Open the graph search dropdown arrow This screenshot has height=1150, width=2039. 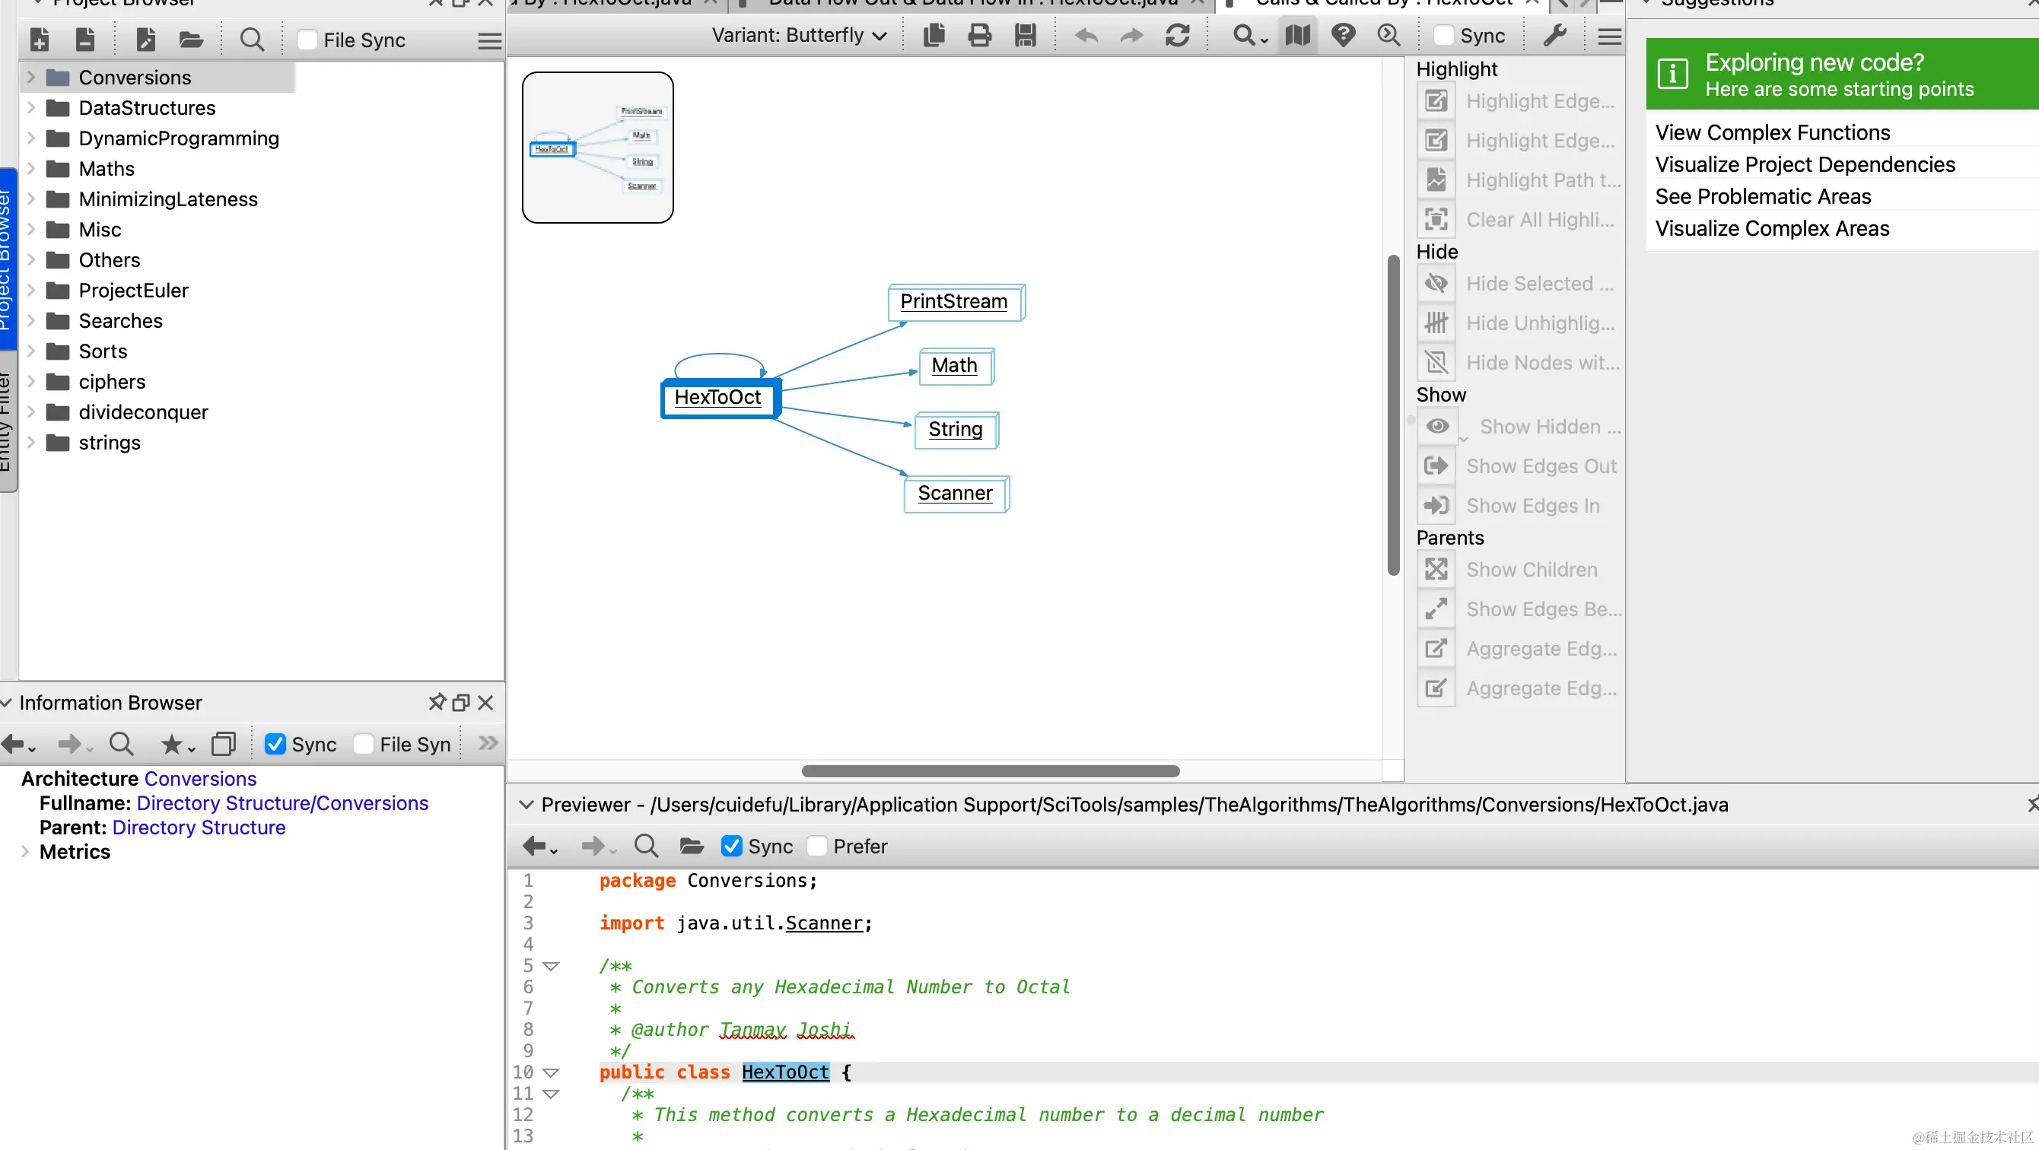tap(1264, 40)
